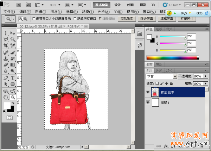Click the Launch Bridge (Br) icon
The width and height of the screenshot is (211, 151).
pyautogui.click(x=18, y=5)
